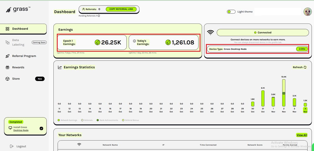Toggle the Light theme switch
314x151 pixels.
pos(231,12)
